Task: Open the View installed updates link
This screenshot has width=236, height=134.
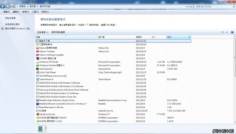Action: click(x=12, y=24)
